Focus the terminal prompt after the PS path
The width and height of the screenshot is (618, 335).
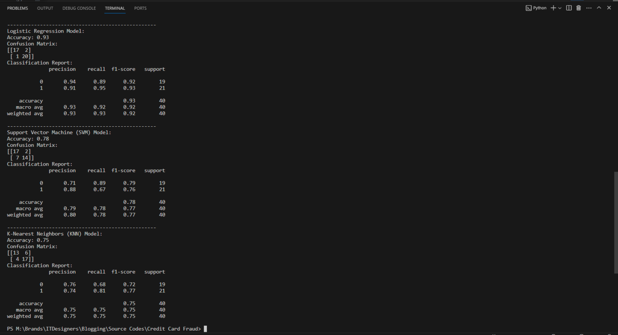[x=205, y=329]
